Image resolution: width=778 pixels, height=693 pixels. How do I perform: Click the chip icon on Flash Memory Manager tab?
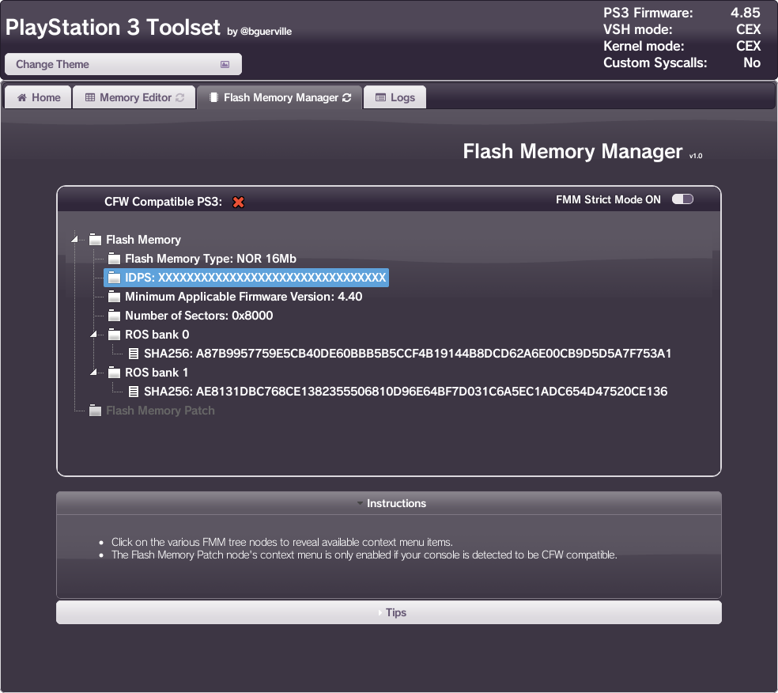(x=213, y=98)
